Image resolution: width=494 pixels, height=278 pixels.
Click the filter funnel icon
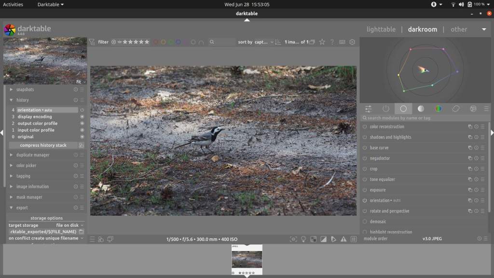pos(92,42)
